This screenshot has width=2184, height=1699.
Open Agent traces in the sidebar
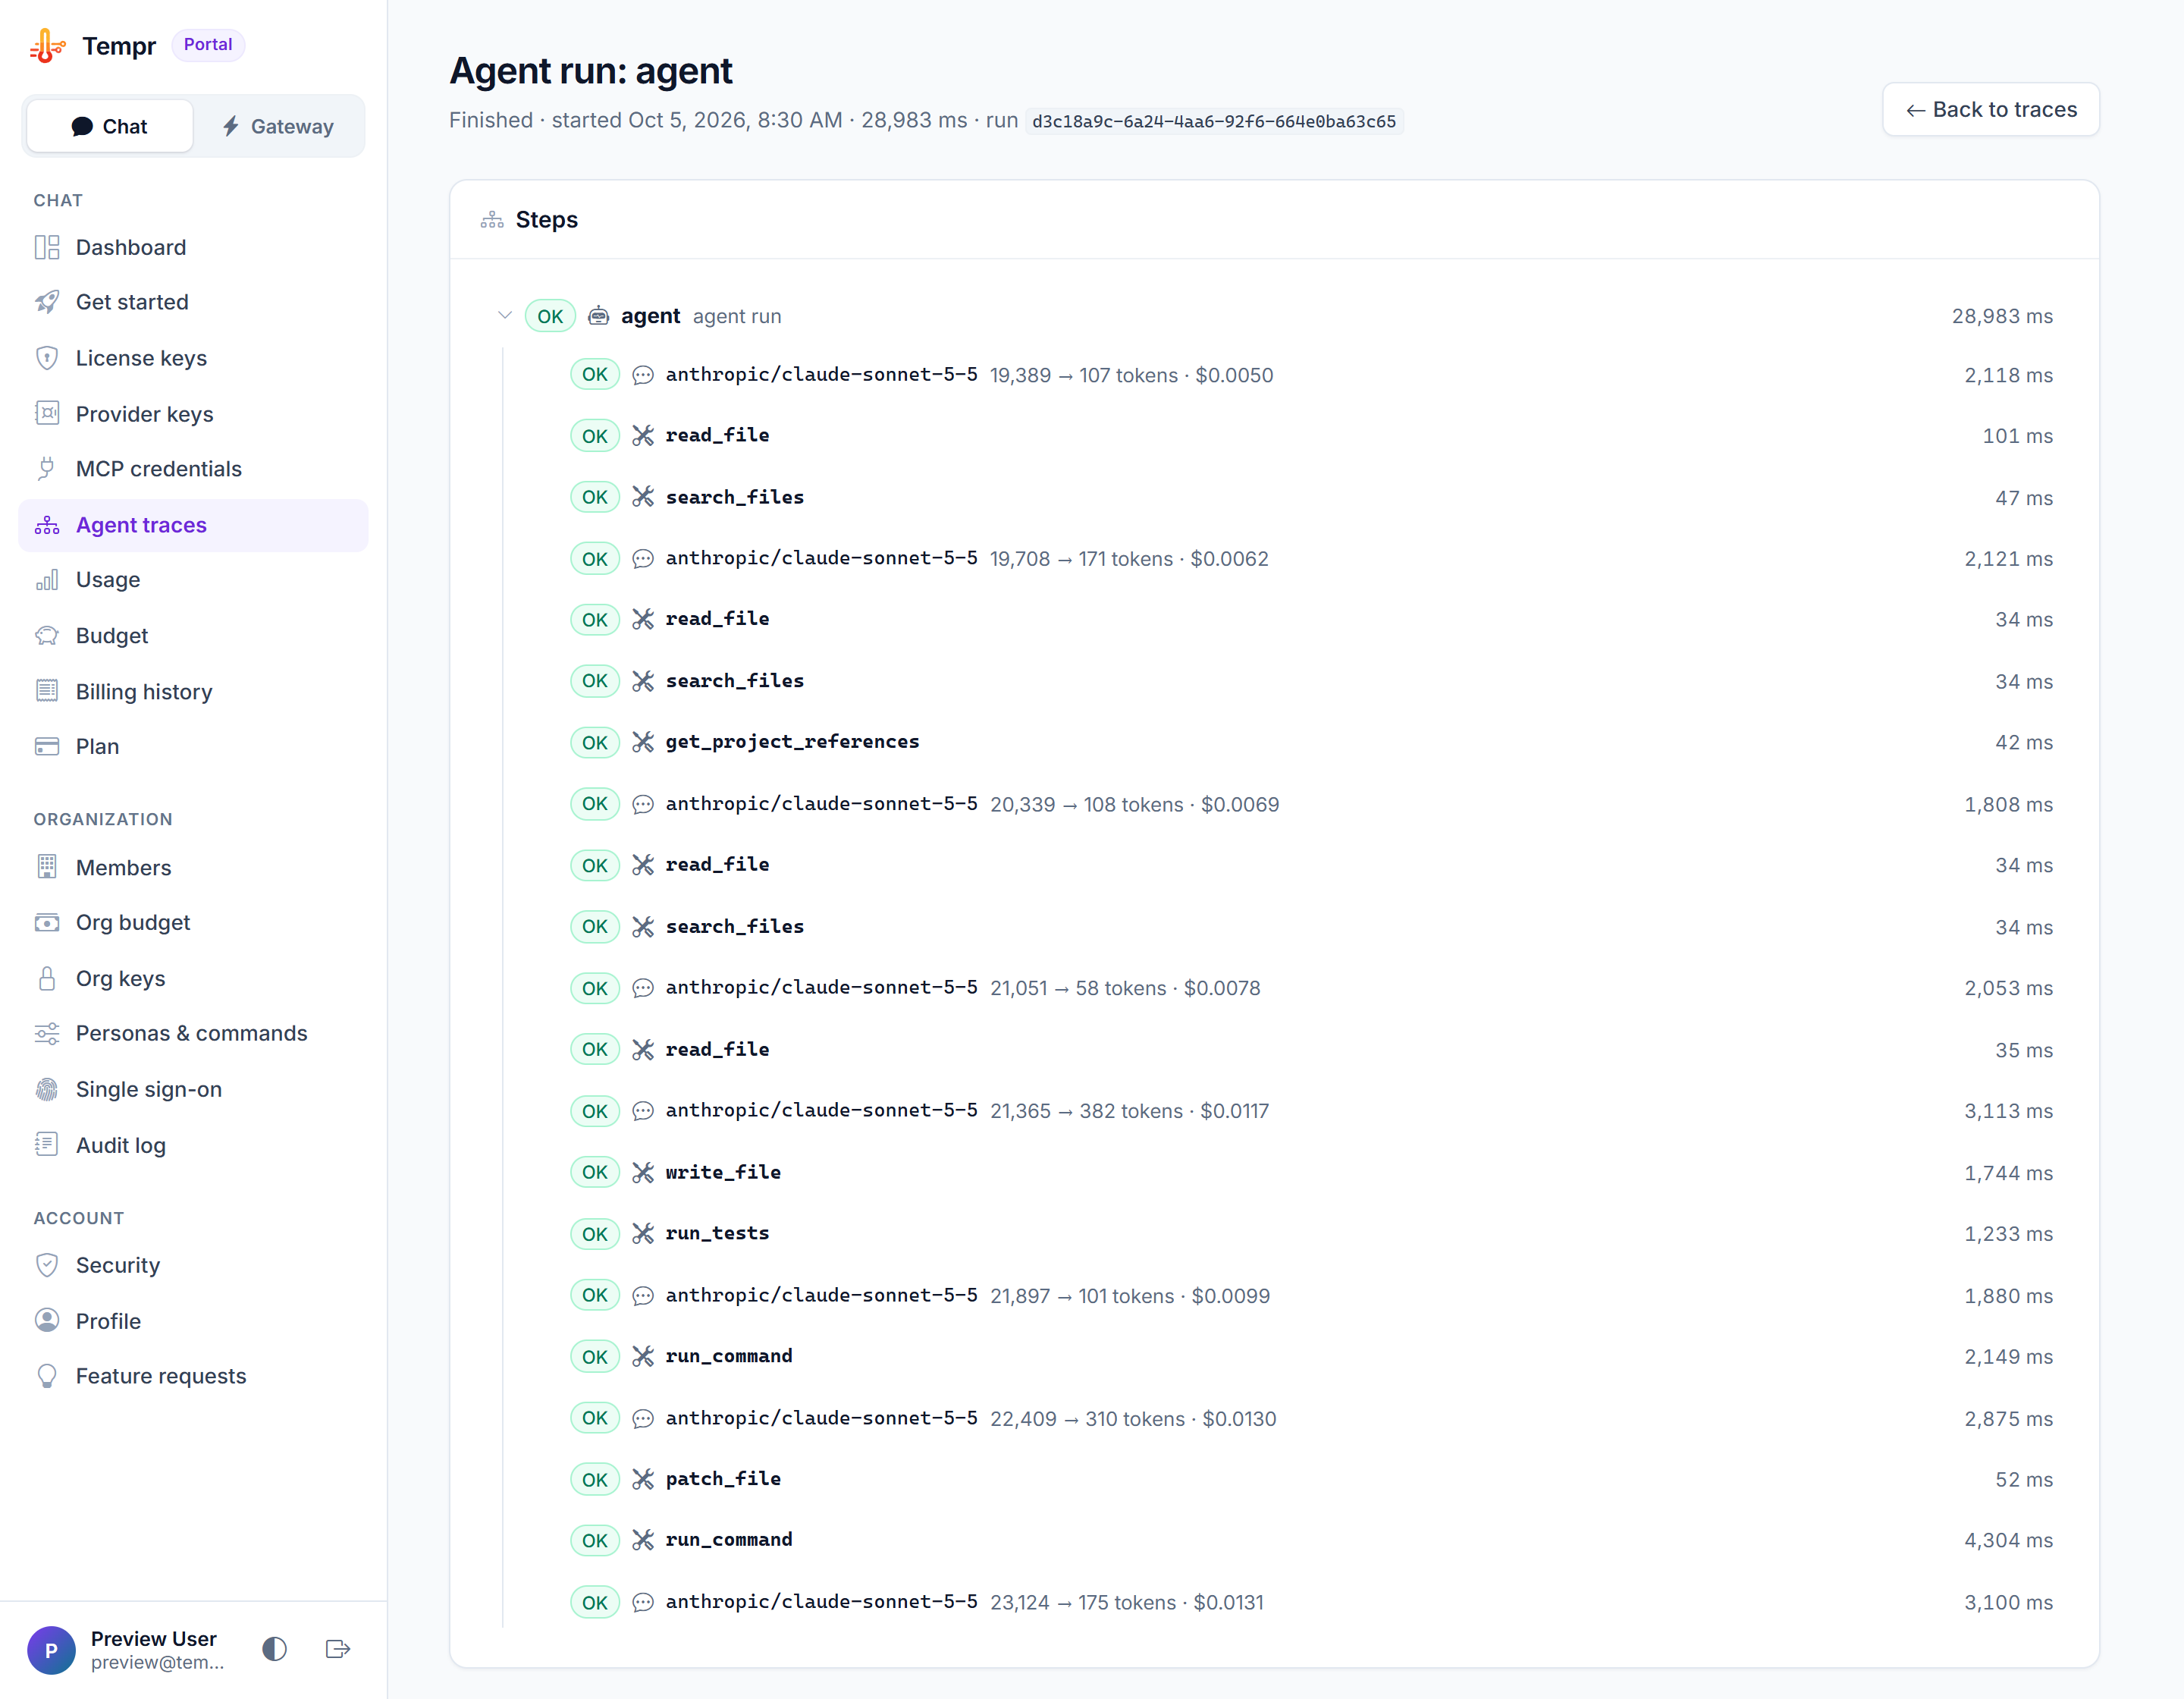(x=193, y=525)
